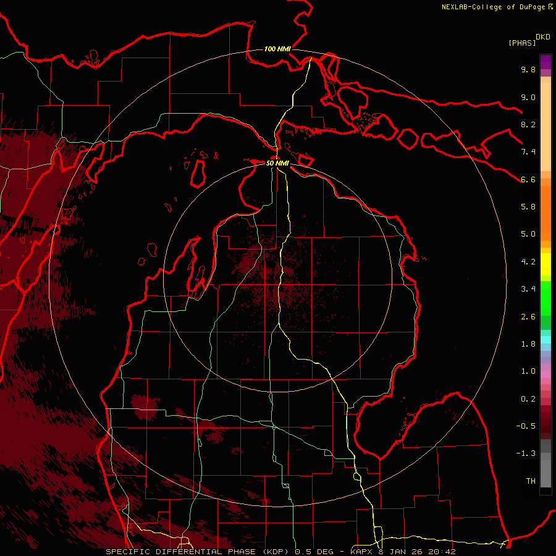
Task: Click the orange segment of the color bar
Action: tap(545, 213)
